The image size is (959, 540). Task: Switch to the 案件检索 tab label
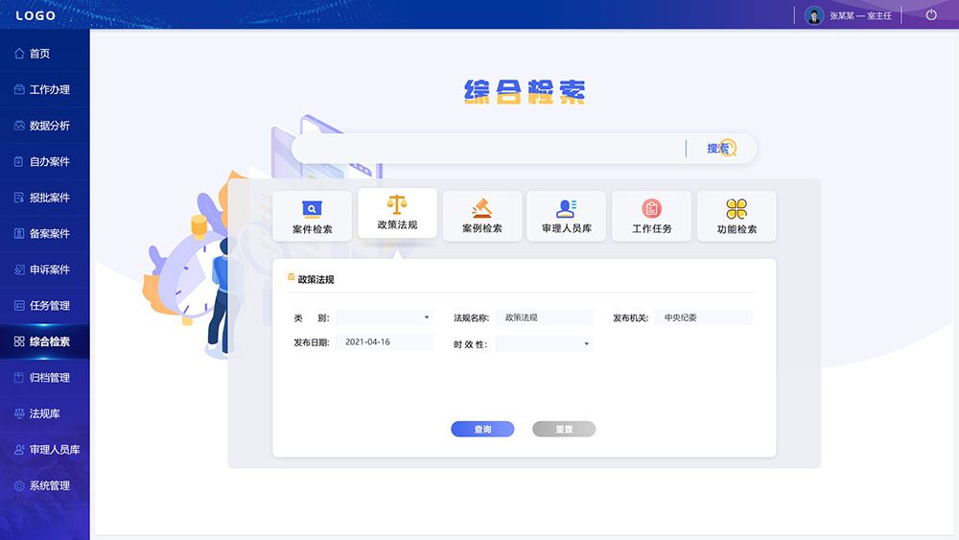click(312, 229)
